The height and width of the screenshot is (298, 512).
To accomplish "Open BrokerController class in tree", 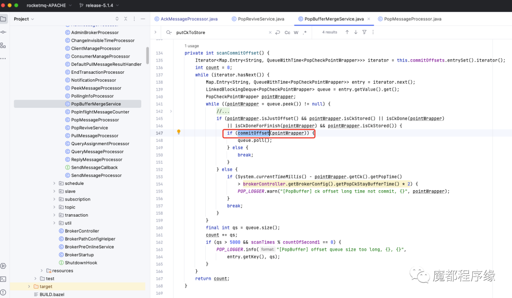I will click(x=82, y=231).
